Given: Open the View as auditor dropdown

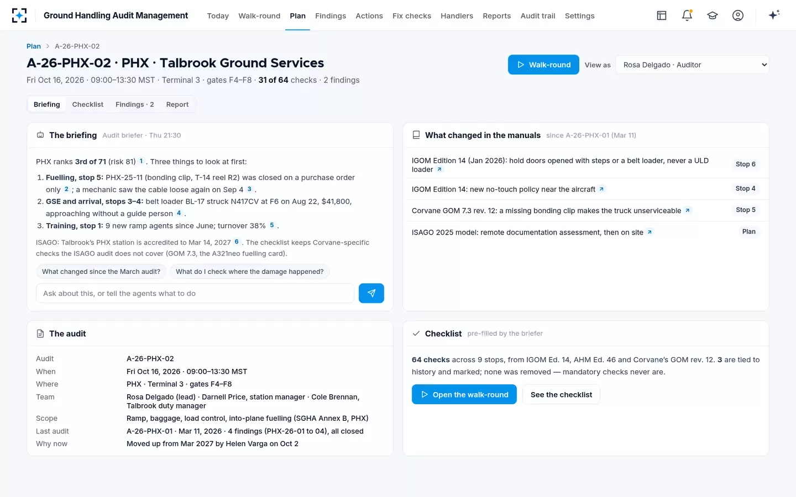Looking at the screenshot, I should click(x=692, y=65).
